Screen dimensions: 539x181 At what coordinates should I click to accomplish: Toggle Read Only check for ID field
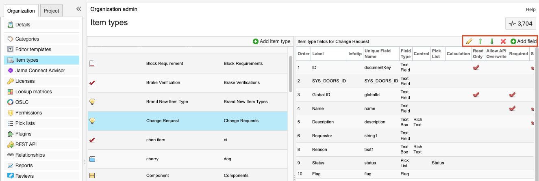click(476, 67)
